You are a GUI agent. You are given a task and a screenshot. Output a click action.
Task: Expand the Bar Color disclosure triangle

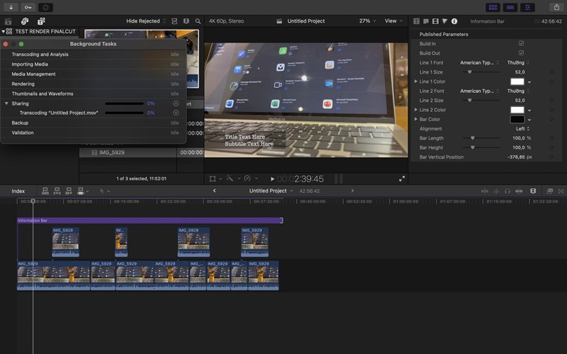(416, 119)
